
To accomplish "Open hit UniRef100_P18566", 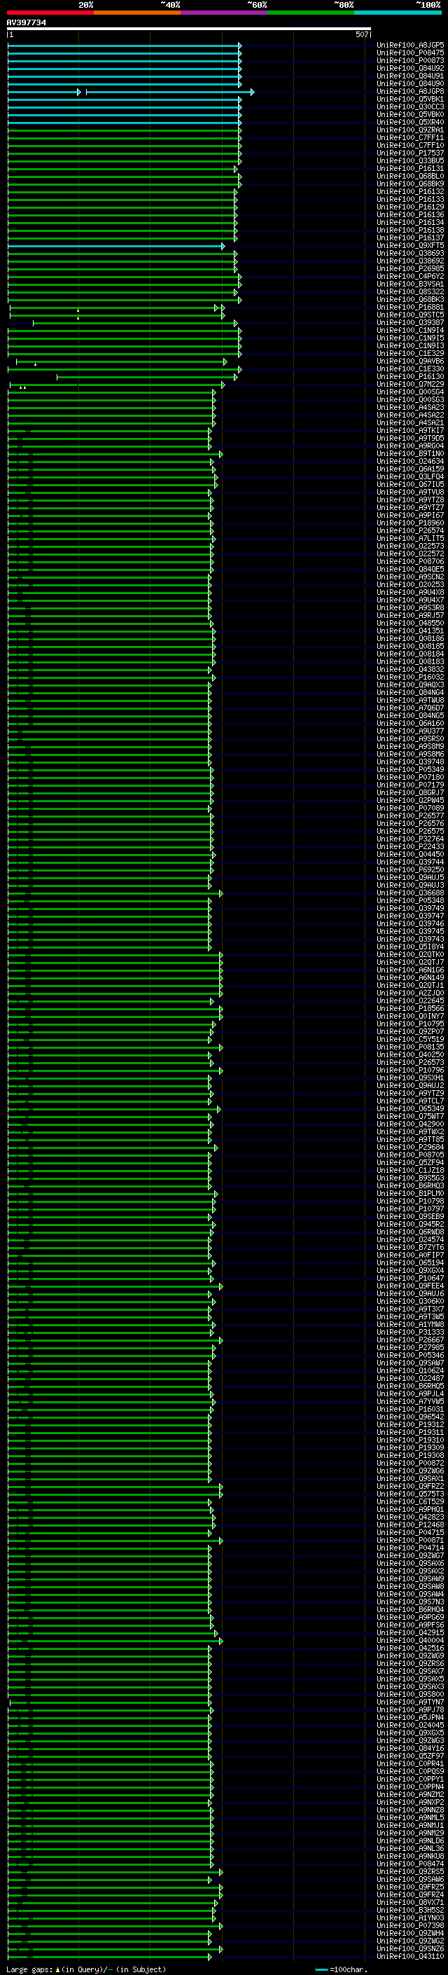I will tap(409, 1008).
